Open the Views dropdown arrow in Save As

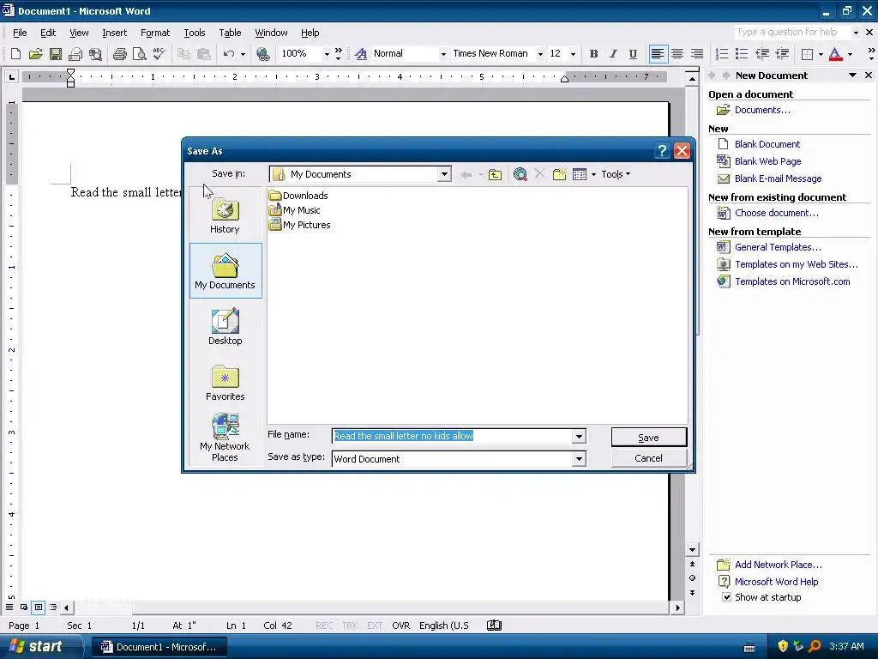[593, 174]
